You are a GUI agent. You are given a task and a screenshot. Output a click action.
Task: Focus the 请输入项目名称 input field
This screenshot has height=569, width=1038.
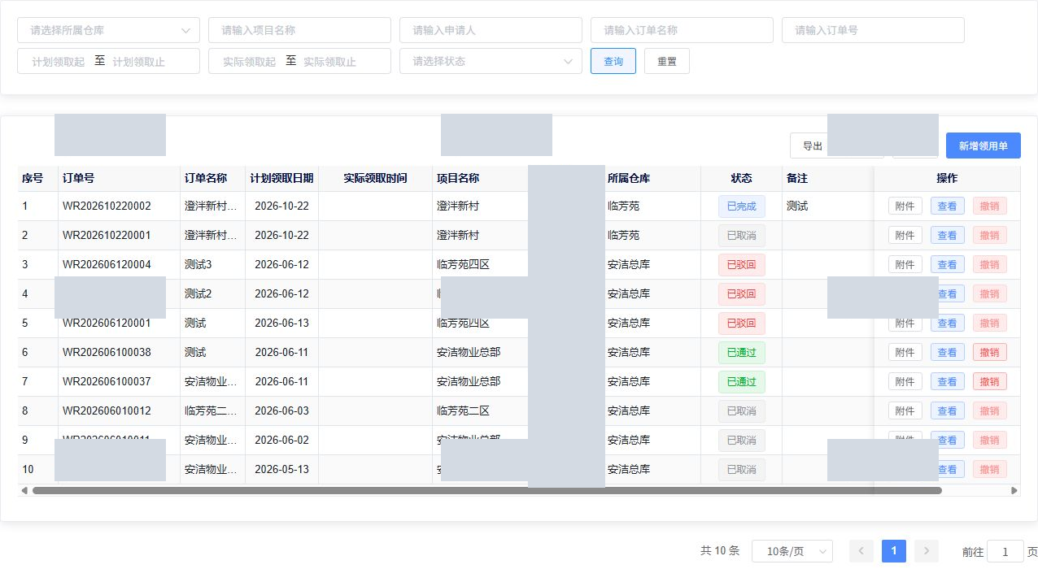coord(299,30)
